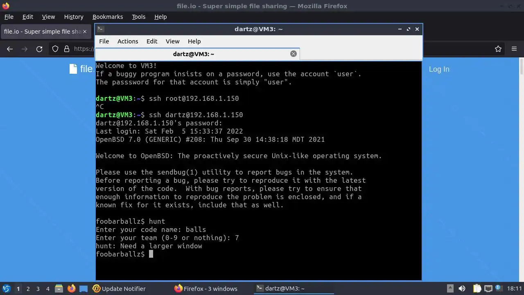Click the site security padlock icon
524x295 pixels.
pyautogui.click(x=67, y=49)
